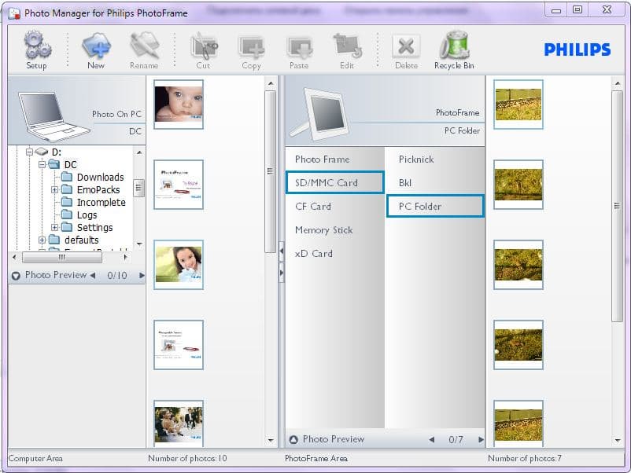631x473 pixels.
Task: Click PhotoFrame thumbnails scrollbar up arrow
Action: (x=618, y=83)
